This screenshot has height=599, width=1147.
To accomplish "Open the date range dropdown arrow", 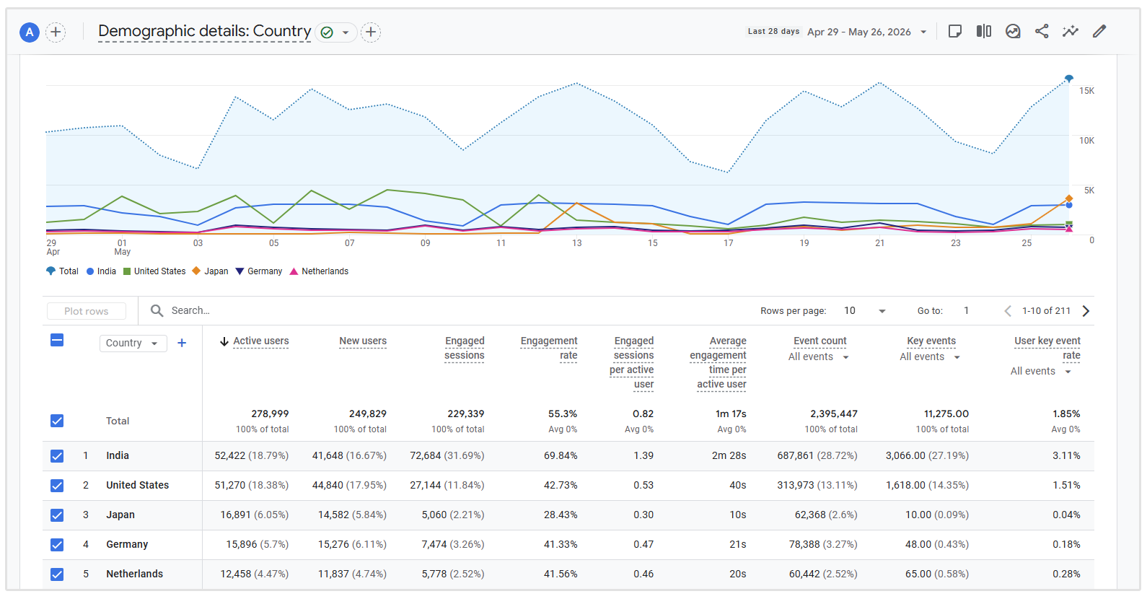I will tap(923, 32).
